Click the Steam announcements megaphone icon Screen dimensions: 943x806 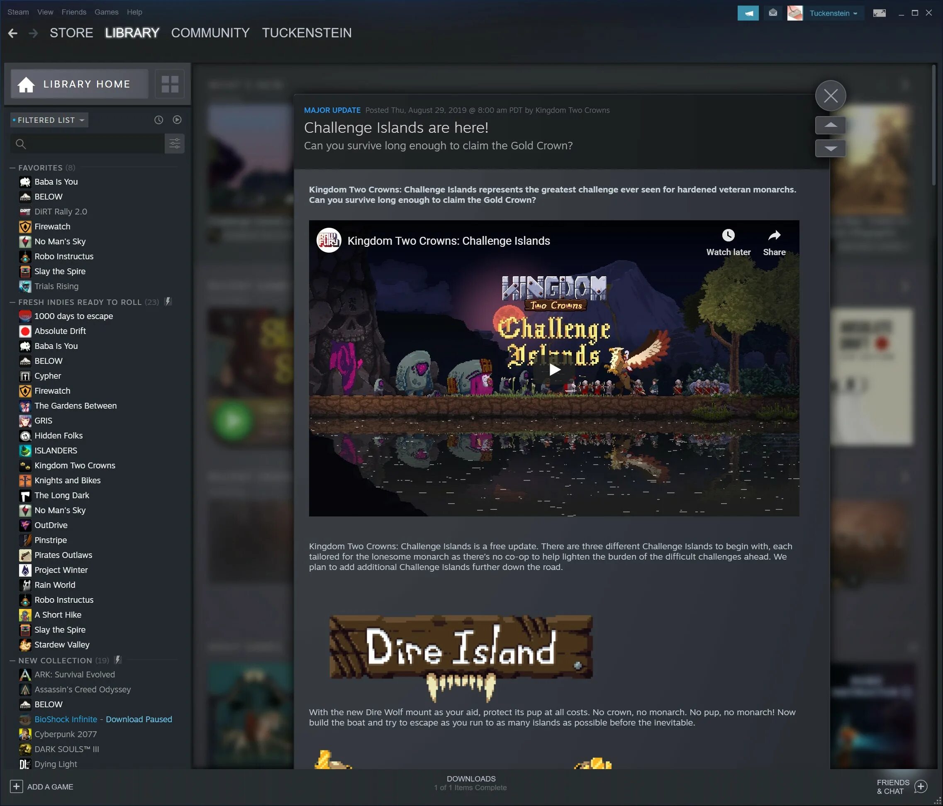point(748,13)
